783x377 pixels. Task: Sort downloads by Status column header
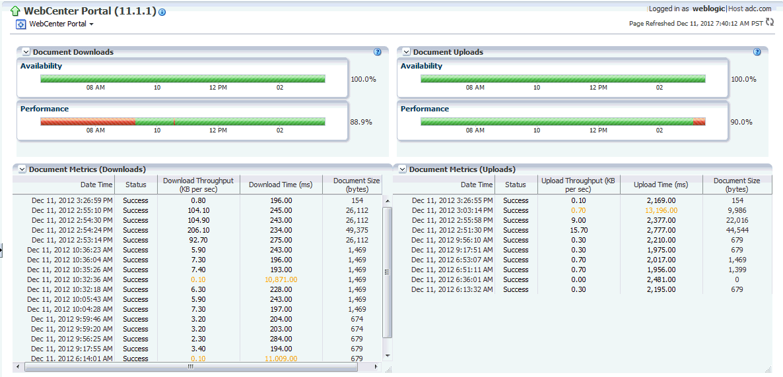[x=136, y=185]
